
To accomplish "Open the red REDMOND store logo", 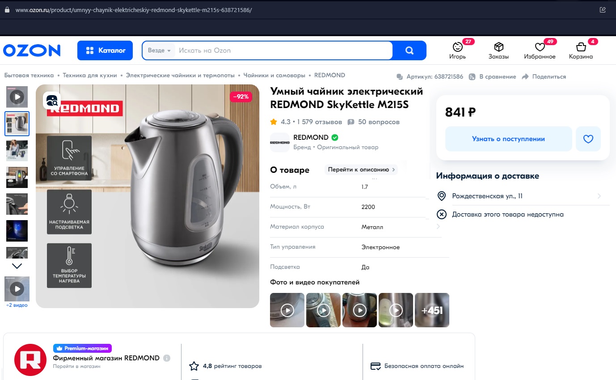I will [30, 360].
